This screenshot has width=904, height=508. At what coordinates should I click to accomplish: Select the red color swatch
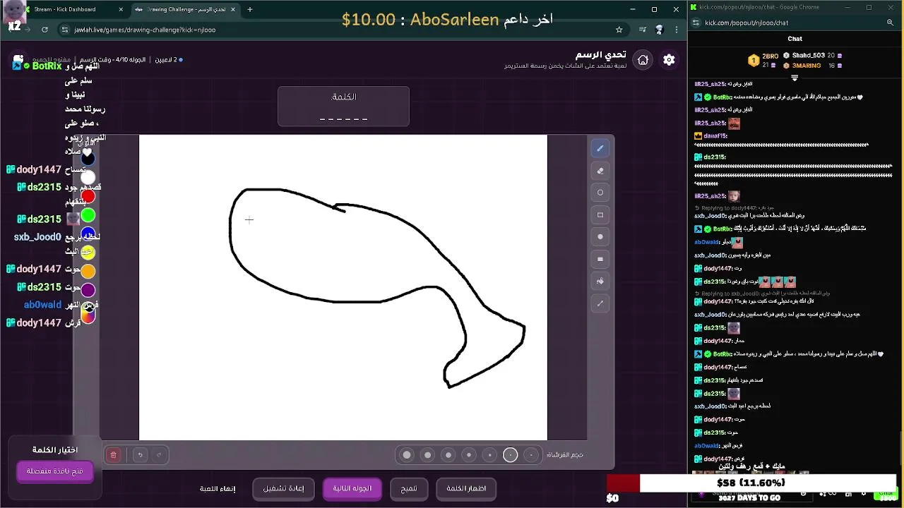click(88, 196)
